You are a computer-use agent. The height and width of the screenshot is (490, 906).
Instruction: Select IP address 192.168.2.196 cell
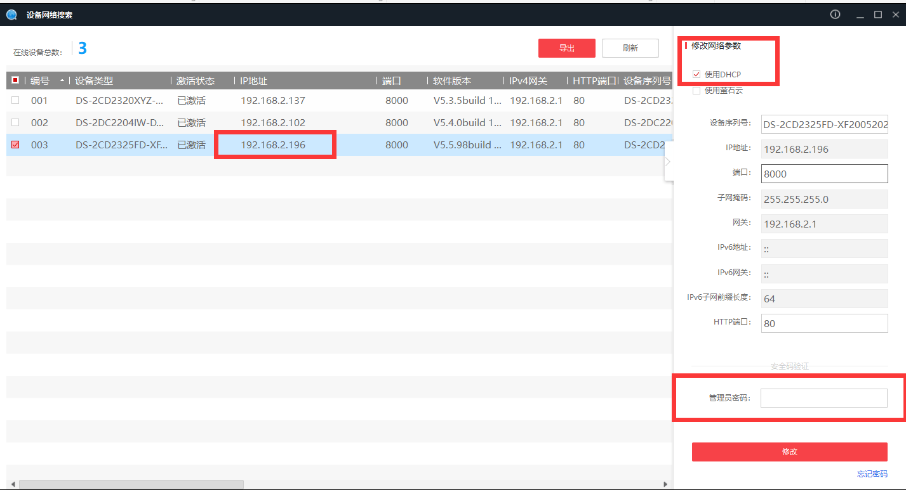(x=273, y=145)
